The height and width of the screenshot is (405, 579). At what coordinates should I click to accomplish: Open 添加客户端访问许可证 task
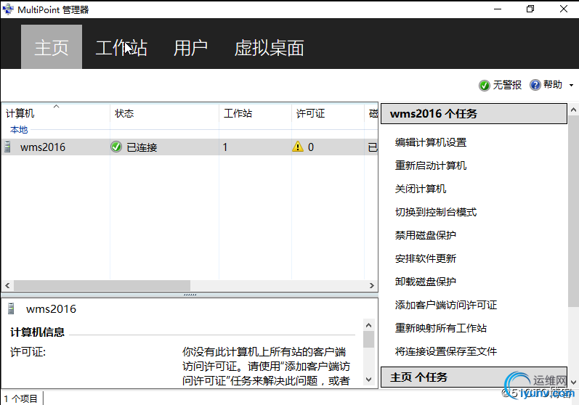tap(446, 305)
